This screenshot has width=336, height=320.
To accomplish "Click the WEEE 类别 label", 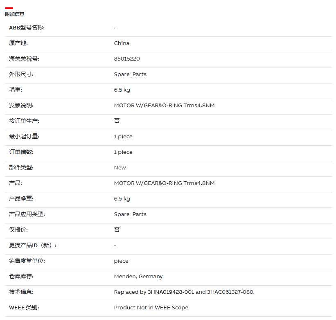I will [24, 308].
